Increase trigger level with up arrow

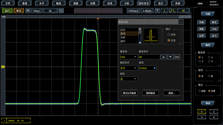click(x=164, y=57)
